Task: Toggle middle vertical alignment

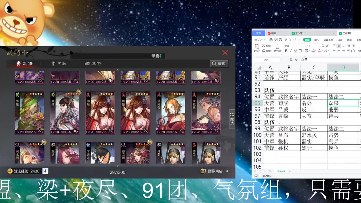Action: click(339, 46)
